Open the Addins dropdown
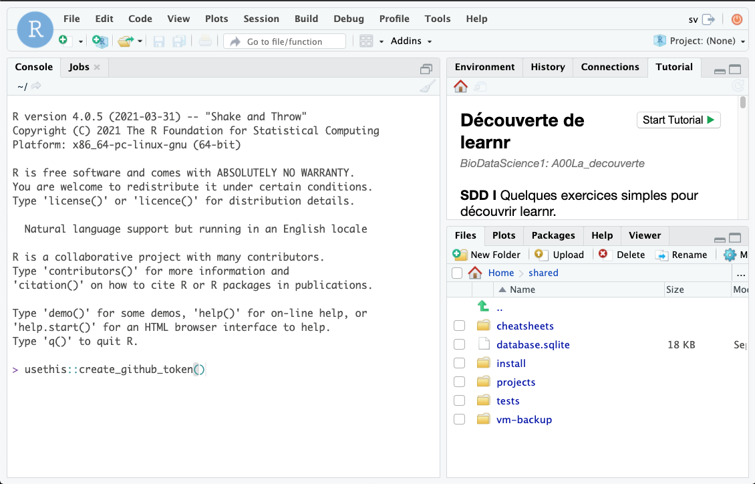The height and width of the screenshot is (484, 755). click(411, 41)
